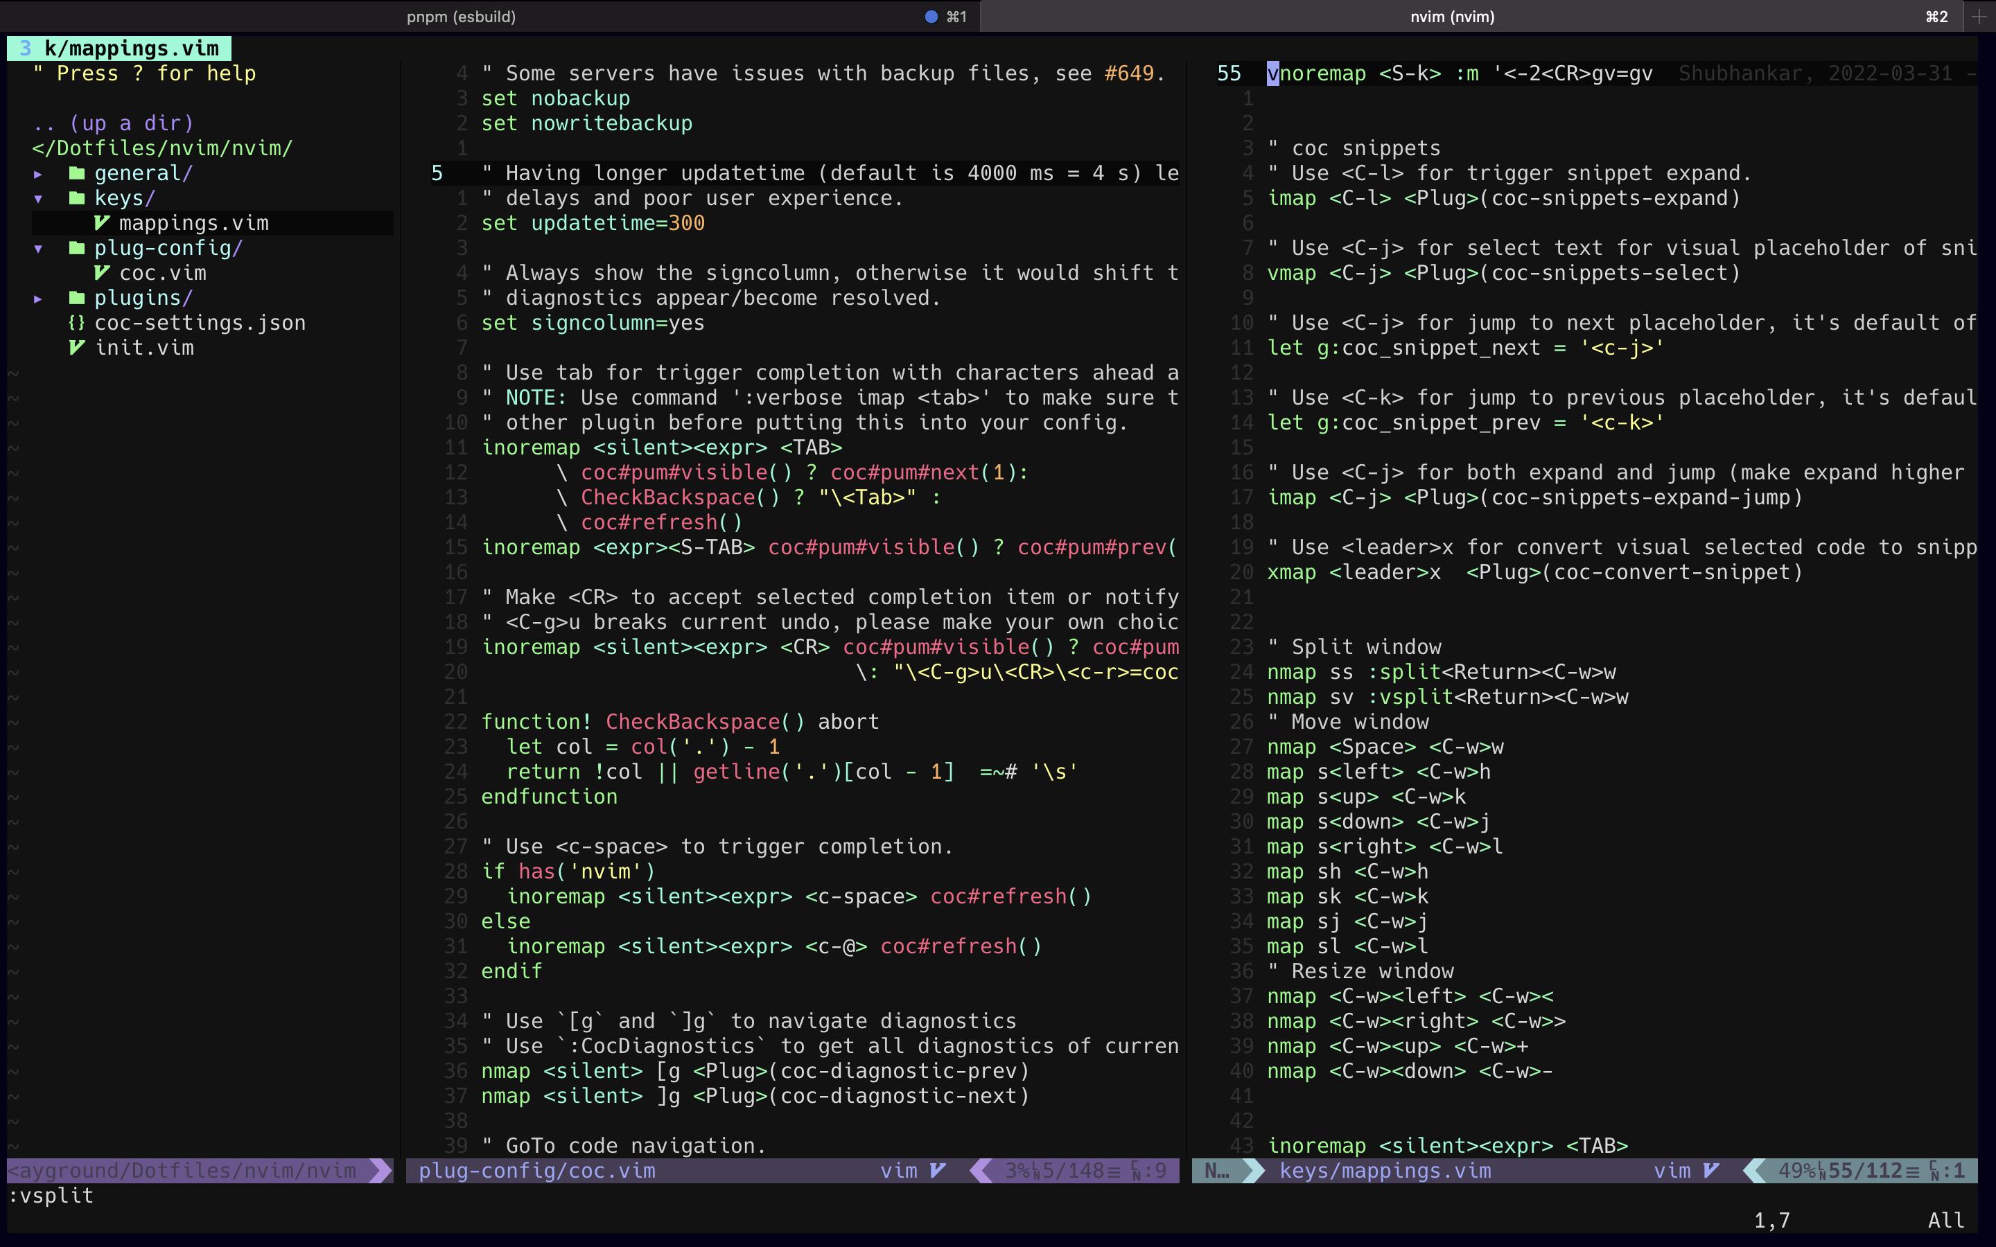This screenshot has width=1996, height=1247.
Task: Click keys/mappings.vim in the status line
Action: coord(1385,1170)
